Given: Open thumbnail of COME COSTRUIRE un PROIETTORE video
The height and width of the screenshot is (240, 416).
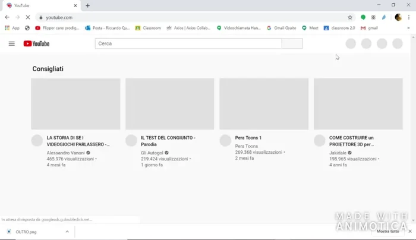Looking at the screenshot, I should pos(358,104).
